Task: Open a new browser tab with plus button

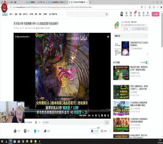Action: coord(90,2)
